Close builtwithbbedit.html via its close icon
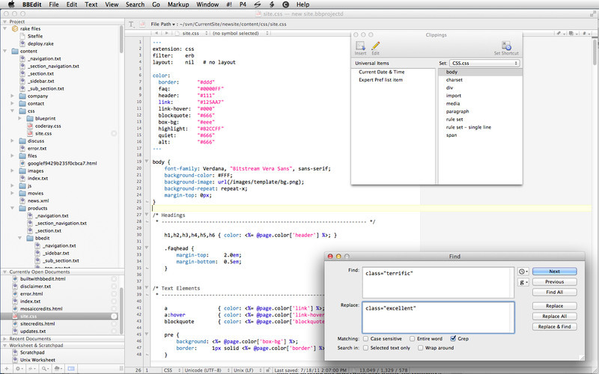Screen dimensions: 599x374 114,278
